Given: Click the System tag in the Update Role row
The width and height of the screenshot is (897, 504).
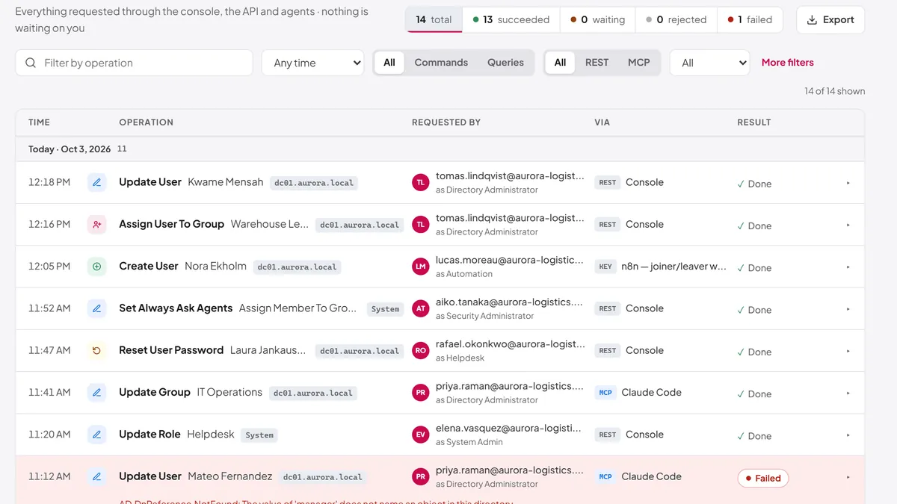Looking at the screenshot, I should pos(259,435).
